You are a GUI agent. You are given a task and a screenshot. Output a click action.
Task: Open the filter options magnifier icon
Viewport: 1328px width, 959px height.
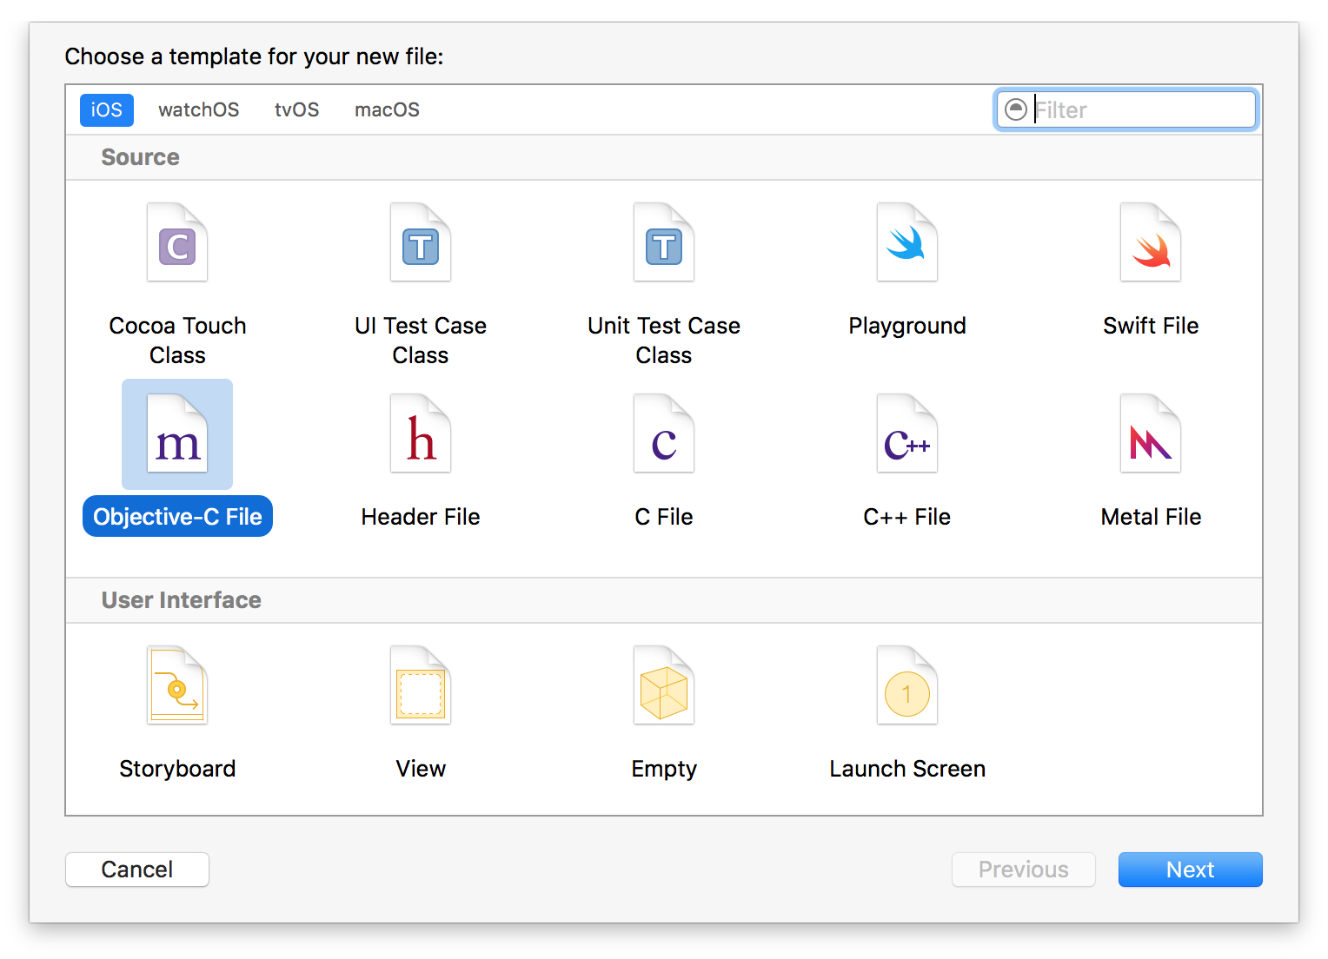[1015, 109]
